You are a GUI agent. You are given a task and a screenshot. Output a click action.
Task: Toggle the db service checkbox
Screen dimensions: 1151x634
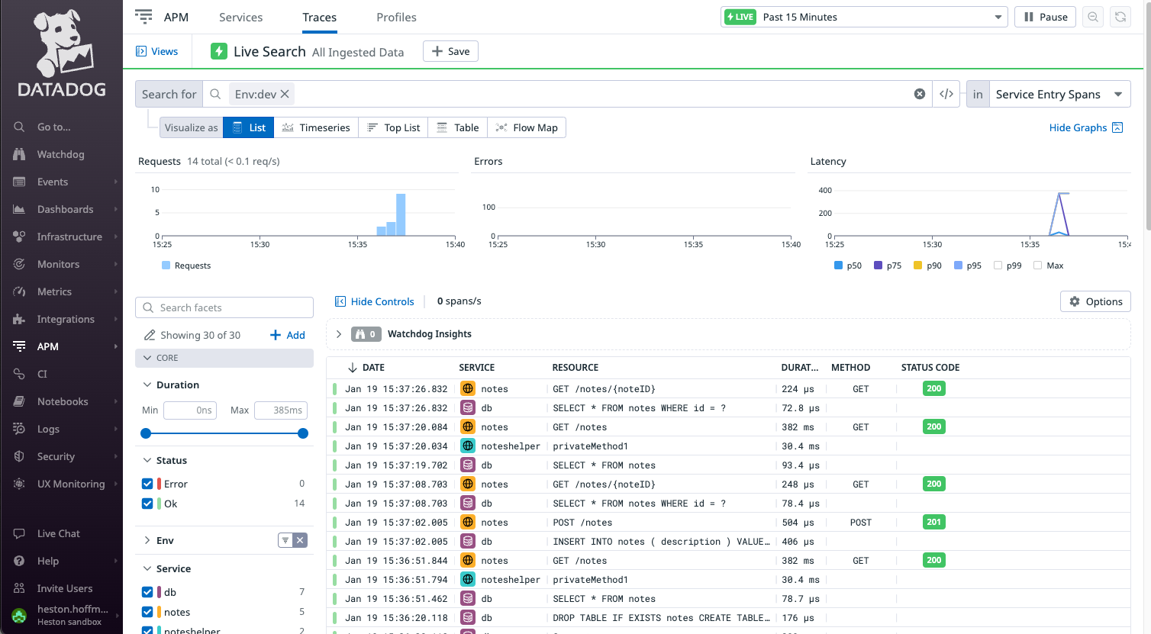click(147, 592)
